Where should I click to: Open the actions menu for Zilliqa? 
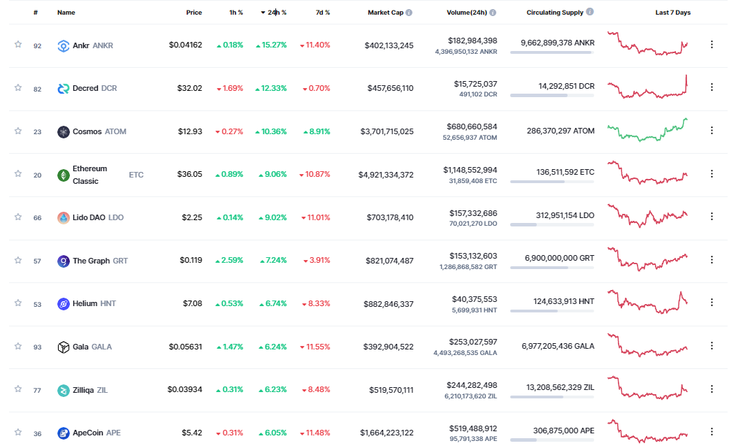pyautogui.click(x=712, y=389)
